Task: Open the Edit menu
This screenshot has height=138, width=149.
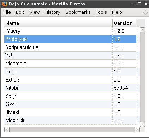Action: (x=20, y=12)
